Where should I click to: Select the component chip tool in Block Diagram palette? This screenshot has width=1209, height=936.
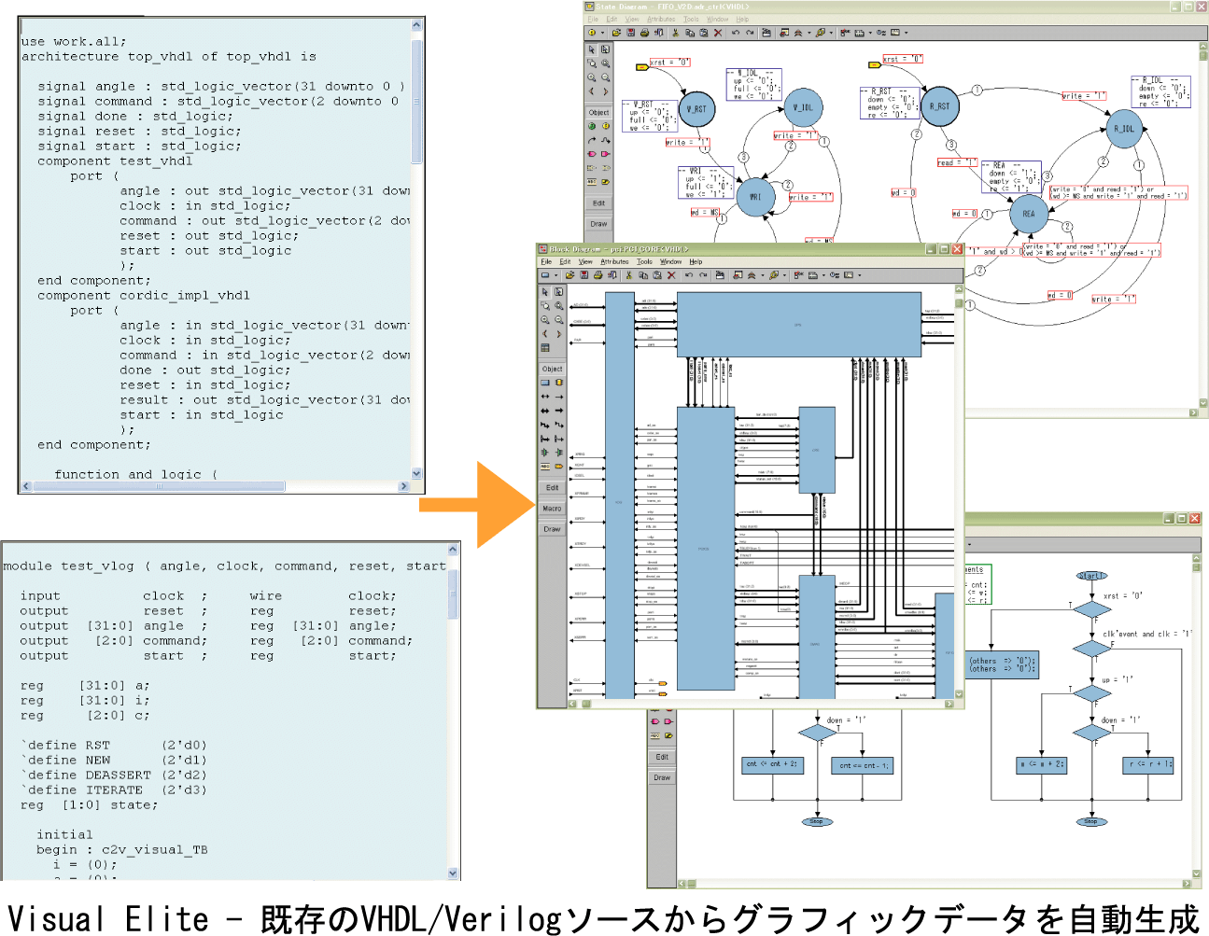559,383
